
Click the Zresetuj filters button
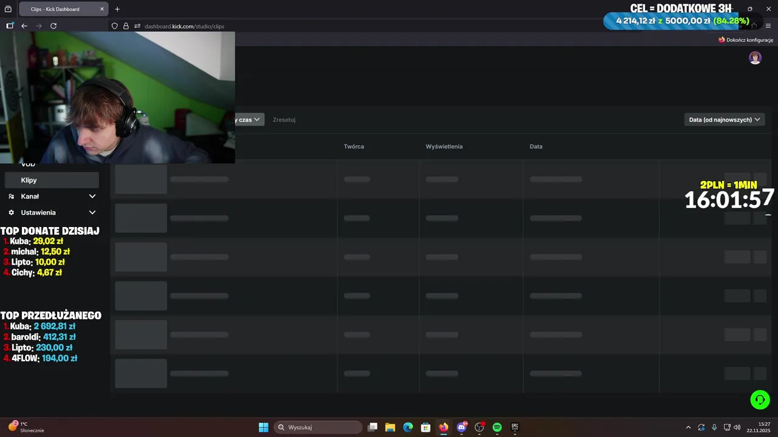point(284,120)
